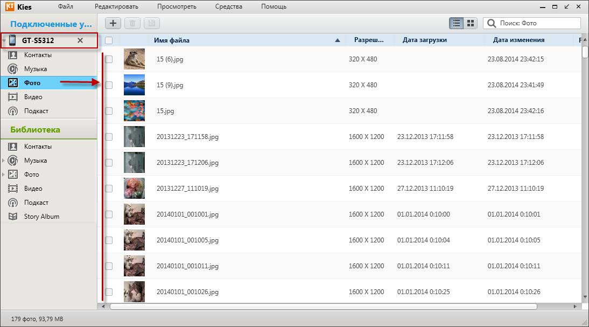589x327 pixels.
Task: Switch to list view mode
Action: click(456, 23)
